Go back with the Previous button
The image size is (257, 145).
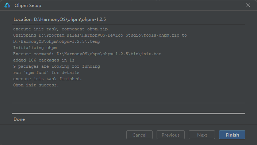[x=170, y=135]
